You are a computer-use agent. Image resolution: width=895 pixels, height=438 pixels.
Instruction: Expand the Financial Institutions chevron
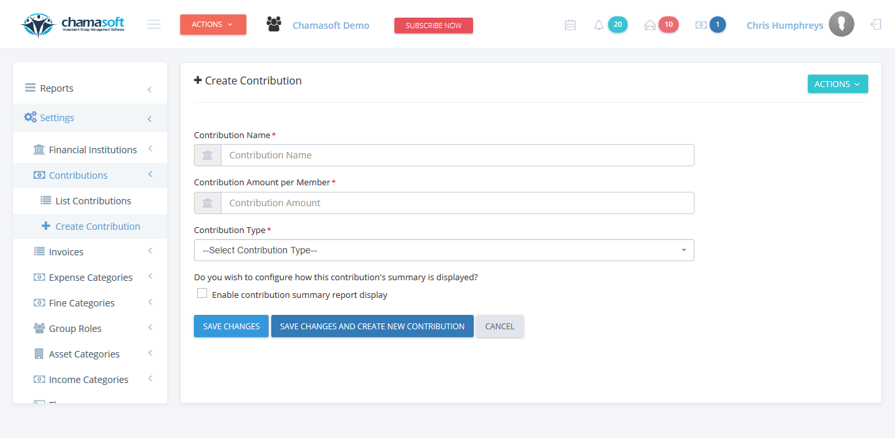(150, 149)
